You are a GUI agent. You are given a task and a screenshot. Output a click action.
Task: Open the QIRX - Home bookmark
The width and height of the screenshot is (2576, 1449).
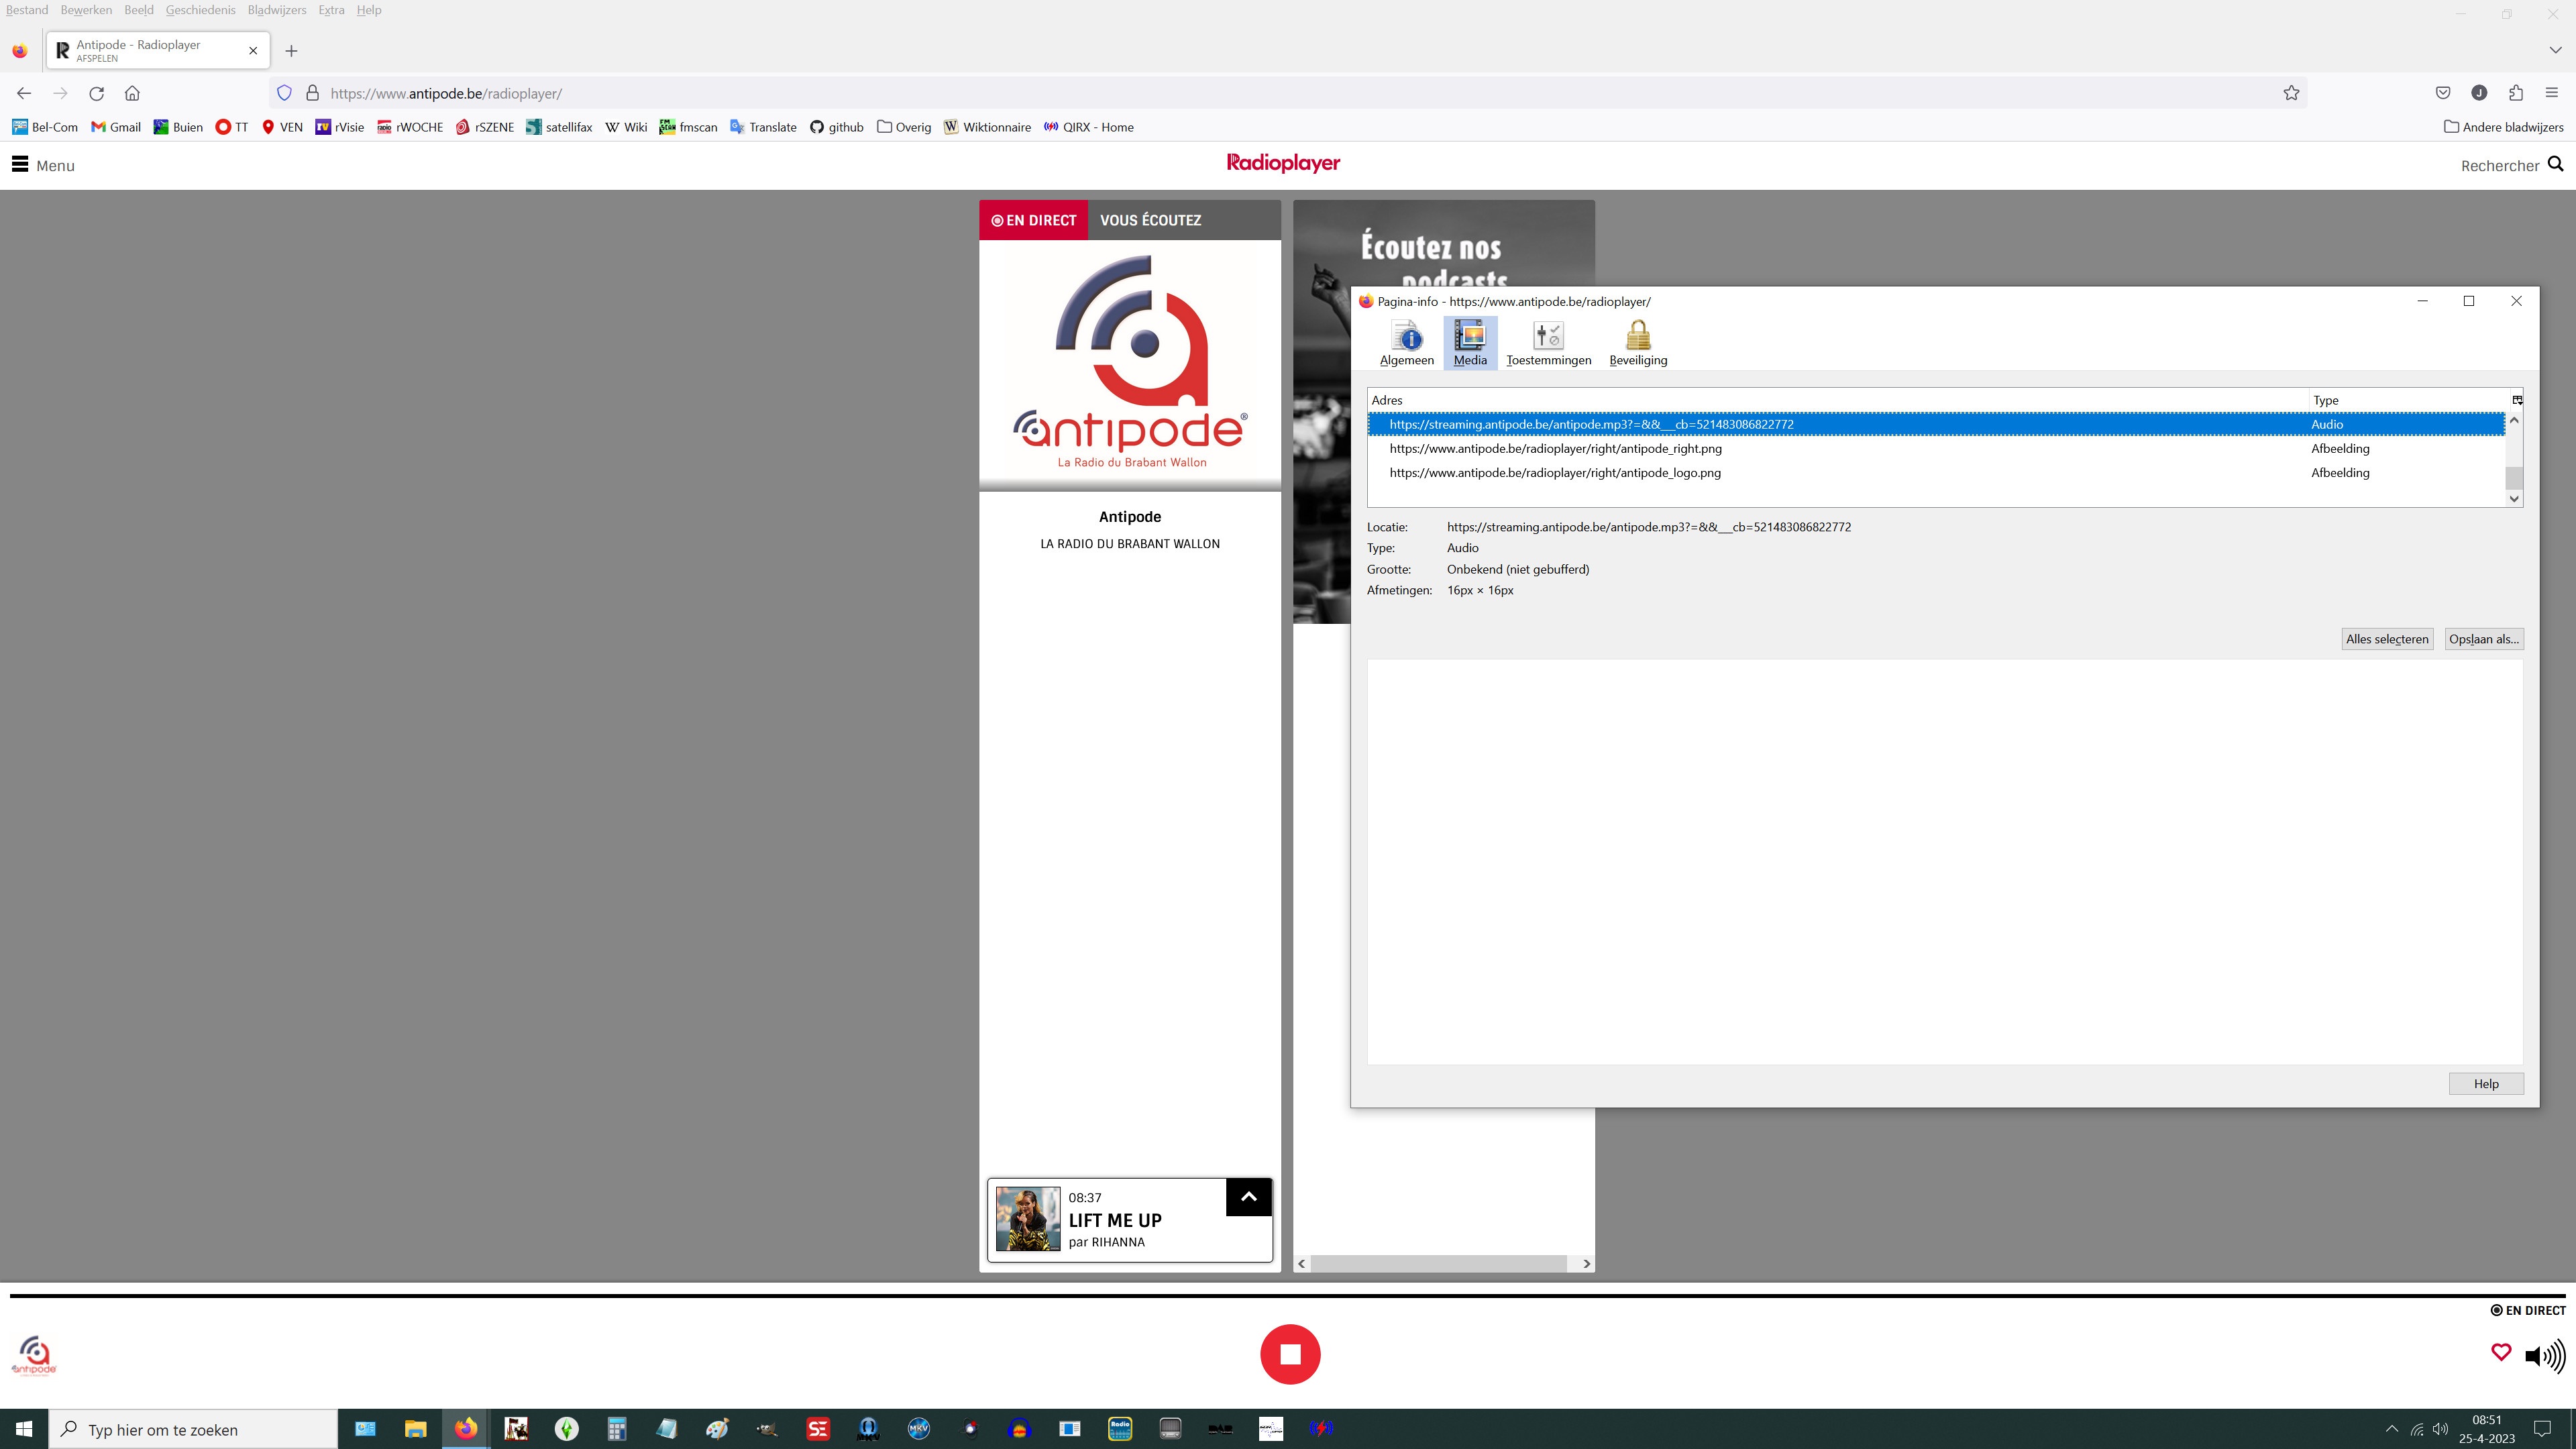[1088, 127]
